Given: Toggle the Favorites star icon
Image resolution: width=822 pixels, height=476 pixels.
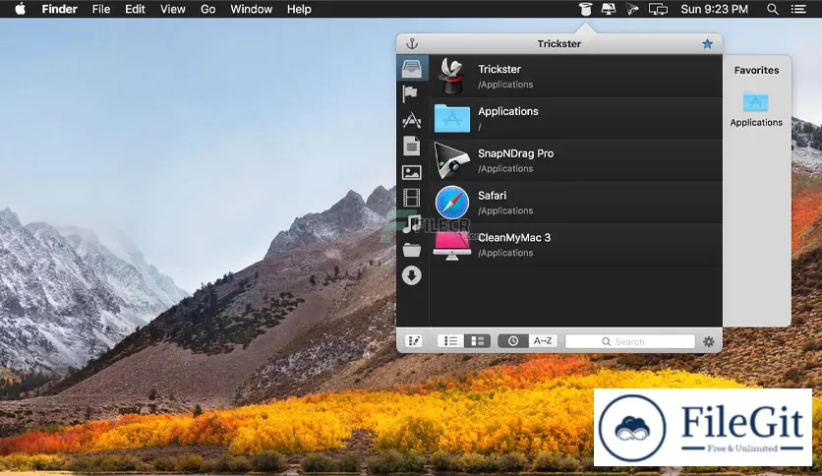Looking at the screenshot, I should tap(707, 43).
